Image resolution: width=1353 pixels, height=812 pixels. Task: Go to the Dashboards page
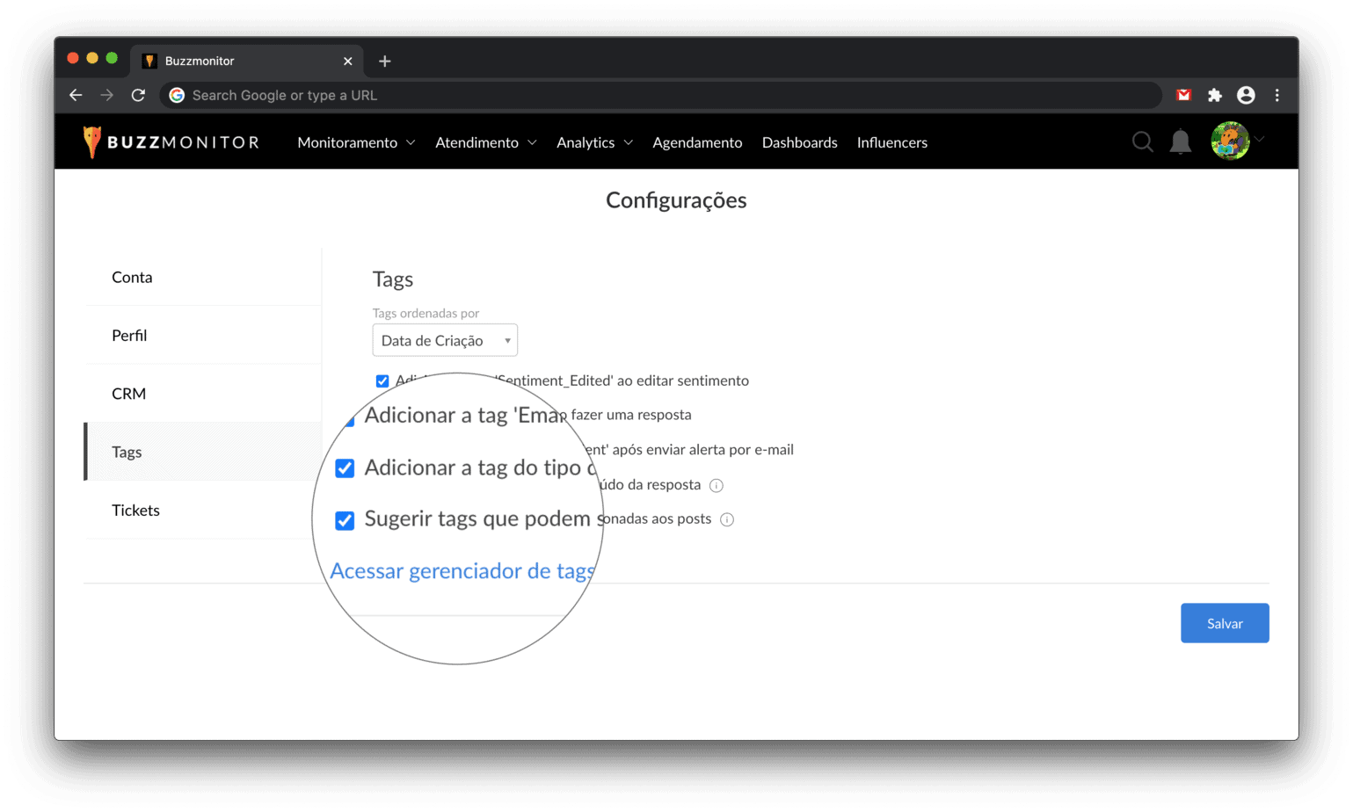coord(799,142)
